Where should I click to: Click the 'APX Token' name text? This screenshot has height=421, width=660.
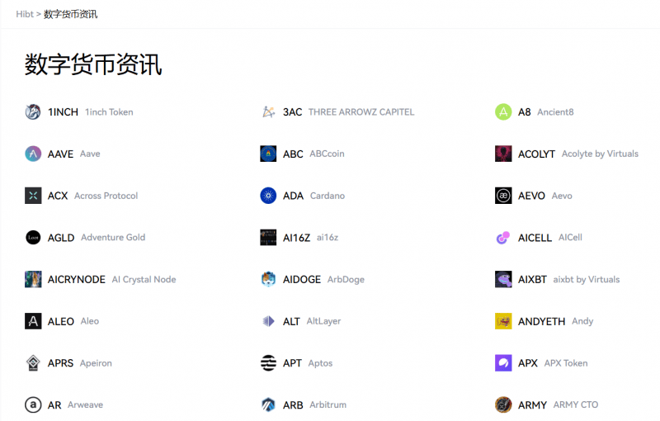pyautogui.click(x=566, y=363)
